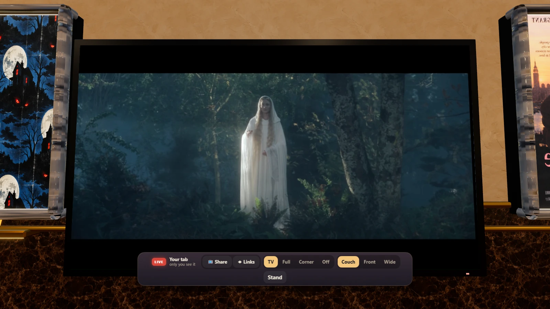This screenshot has height=309, width=550.
Task: Click the red LIVE badge
Action: click(x=159, y=262)
